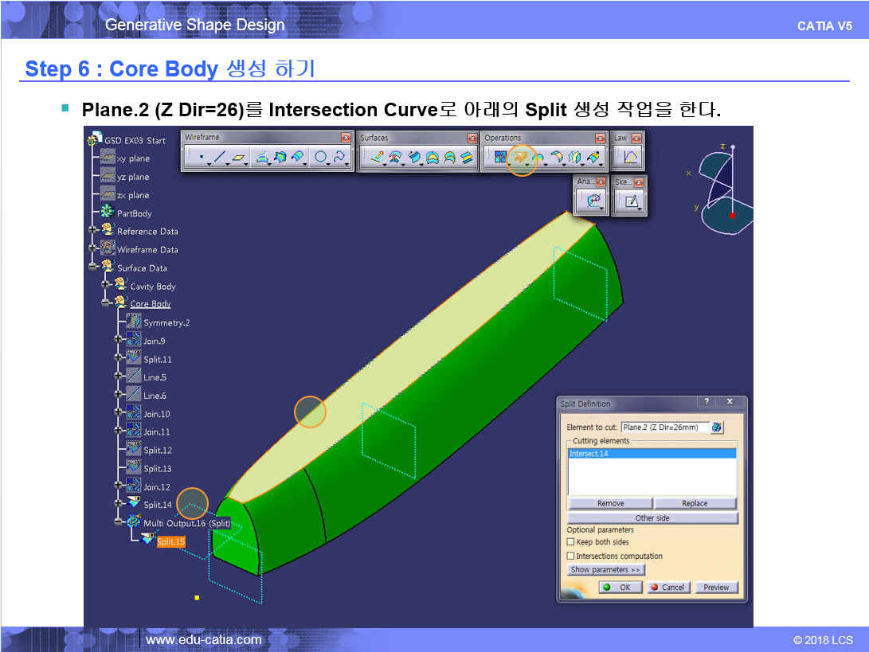869x652 pixels.
Task: Choose the Circle tool in Wireframe toolbar
Action: (x=320, y=158)
